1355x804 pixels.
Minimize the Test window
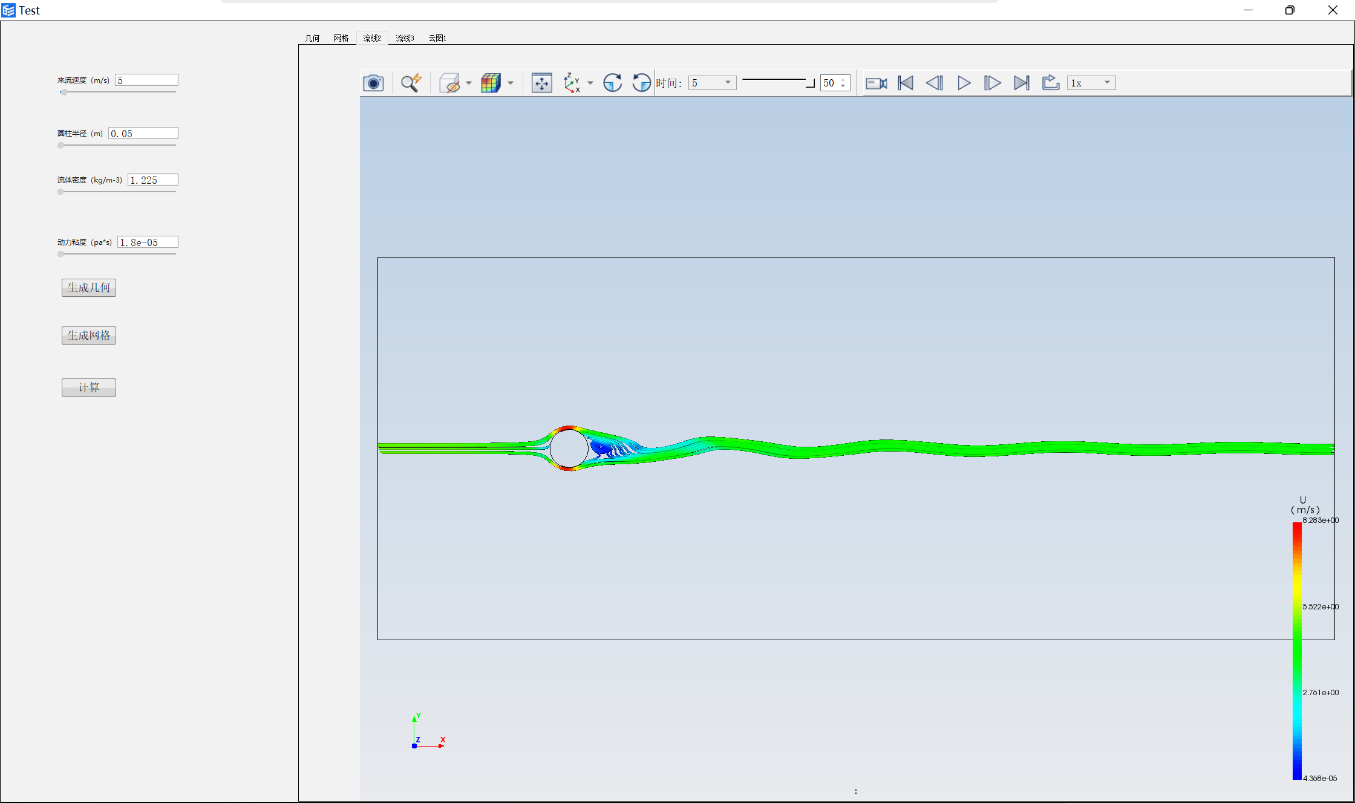coord(1248,10)
